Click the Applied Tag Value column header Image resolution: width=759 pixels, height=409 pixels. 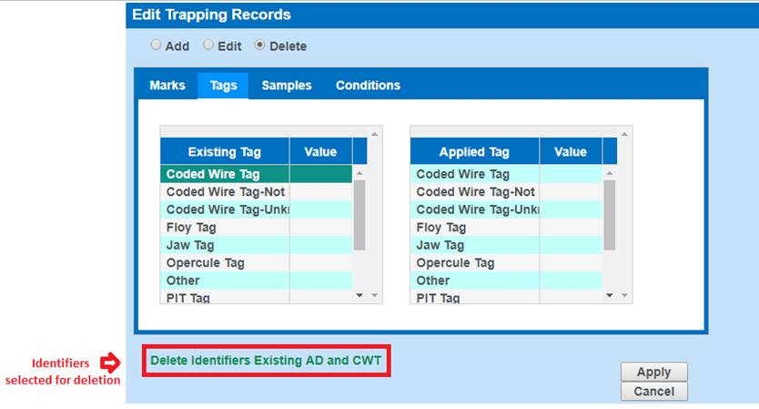[571, 152]
